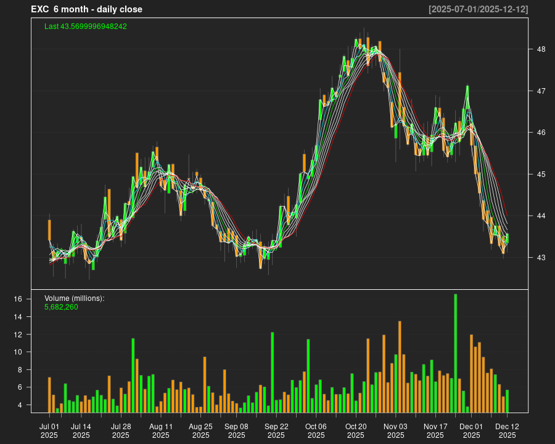Select the "Dec 12 2025" date axis label
Viewport: 555px width, 444px height.
pos(507,430)
